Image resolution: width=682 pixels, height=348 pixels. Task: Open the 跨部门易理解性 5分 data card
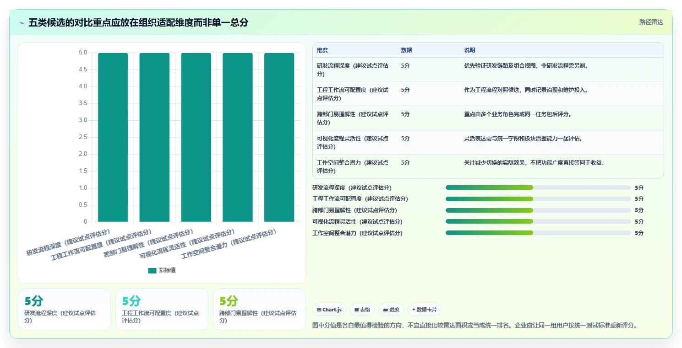pos(259,309)
